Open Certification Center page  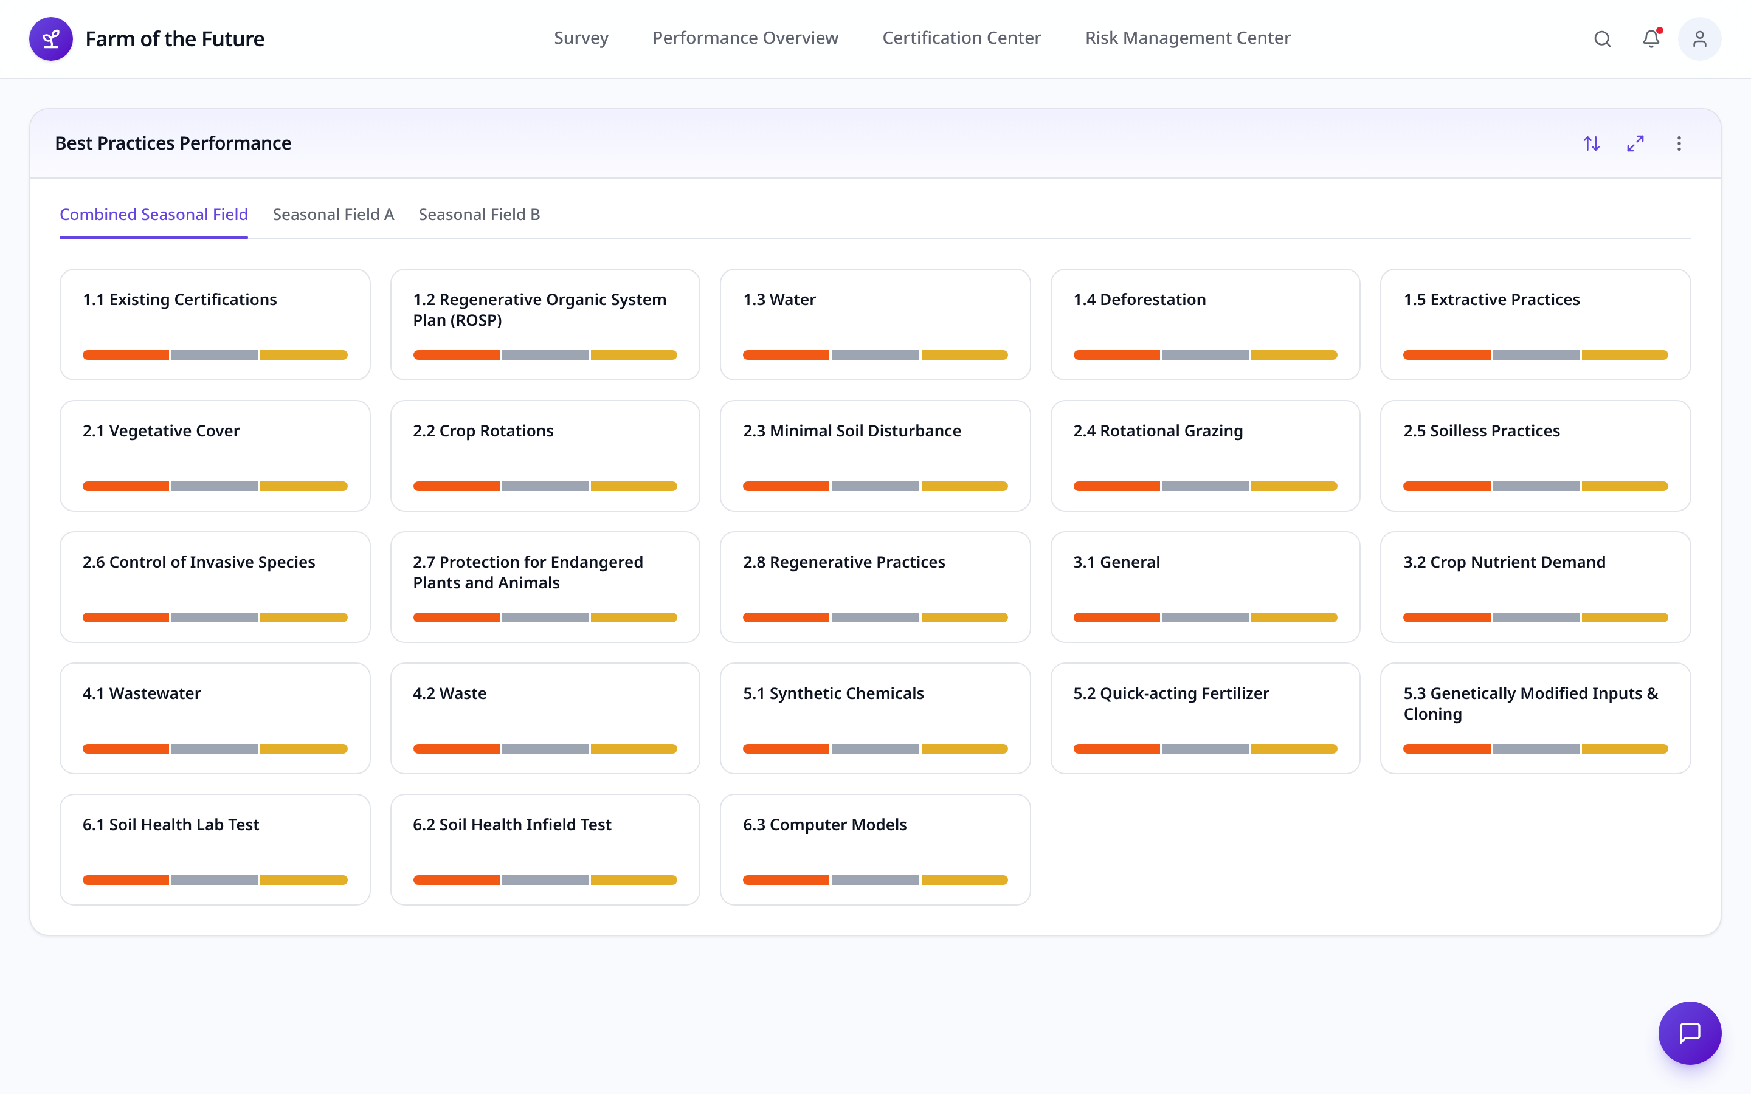[x=962, y=38]
